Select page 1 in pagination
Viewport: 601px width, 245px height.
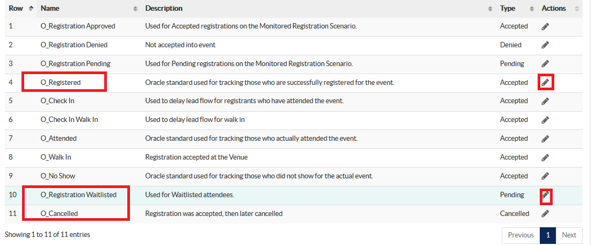click(548, 235)
